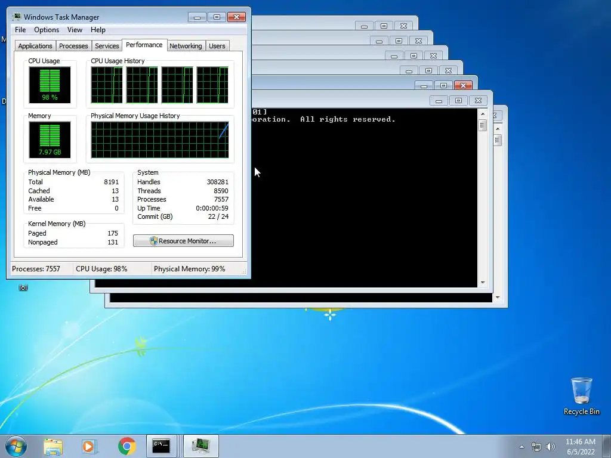Click the CPU Usage 98% gauge
611x458 pixels.
point(50,85)
